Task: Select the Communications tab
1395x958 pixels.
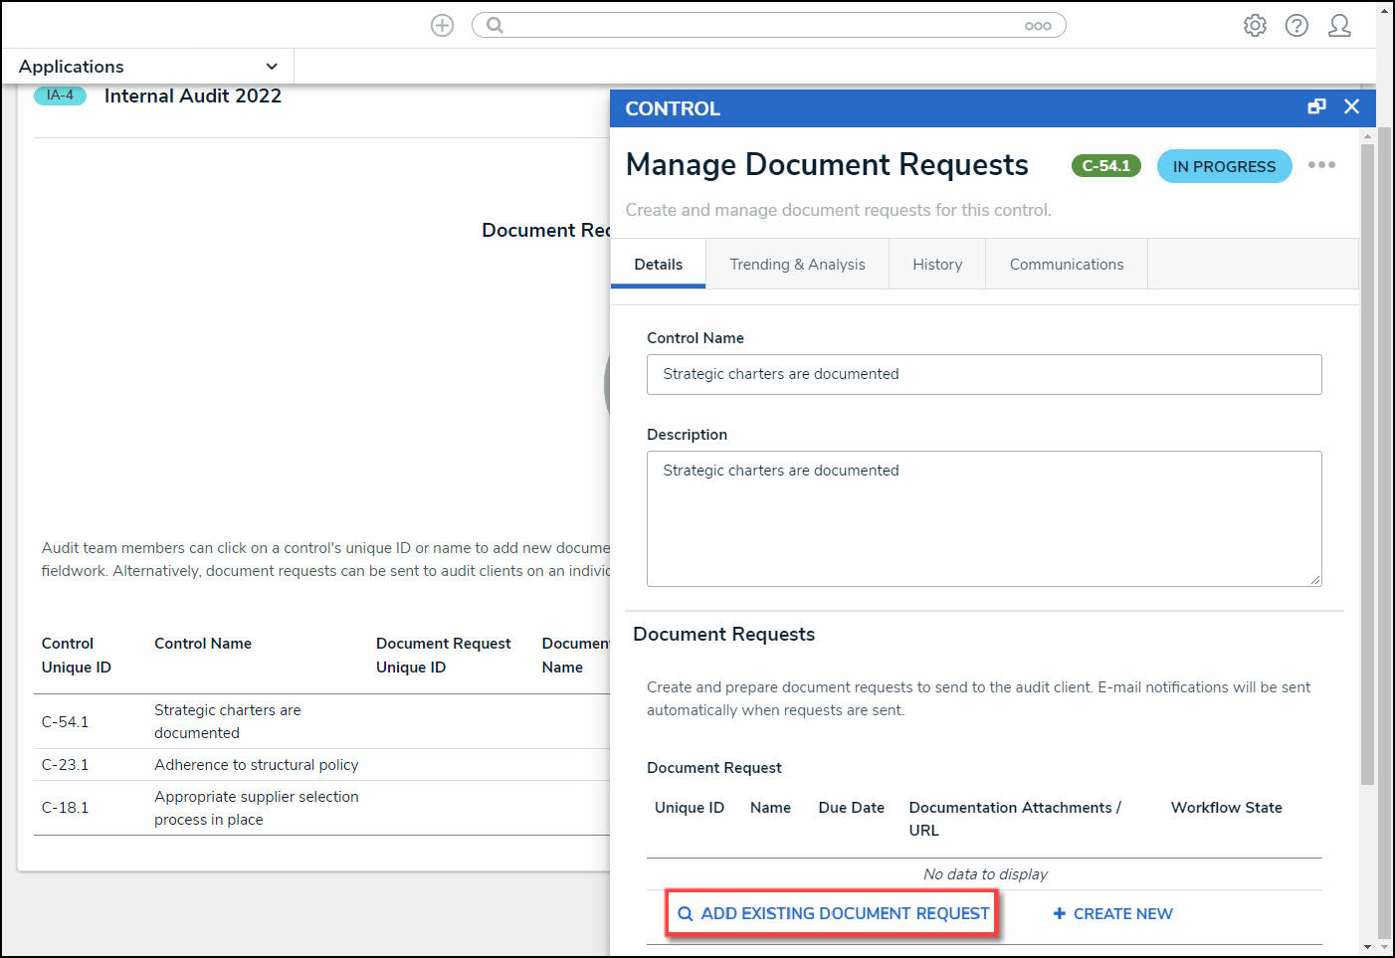Action: (x=1066, y=265)
